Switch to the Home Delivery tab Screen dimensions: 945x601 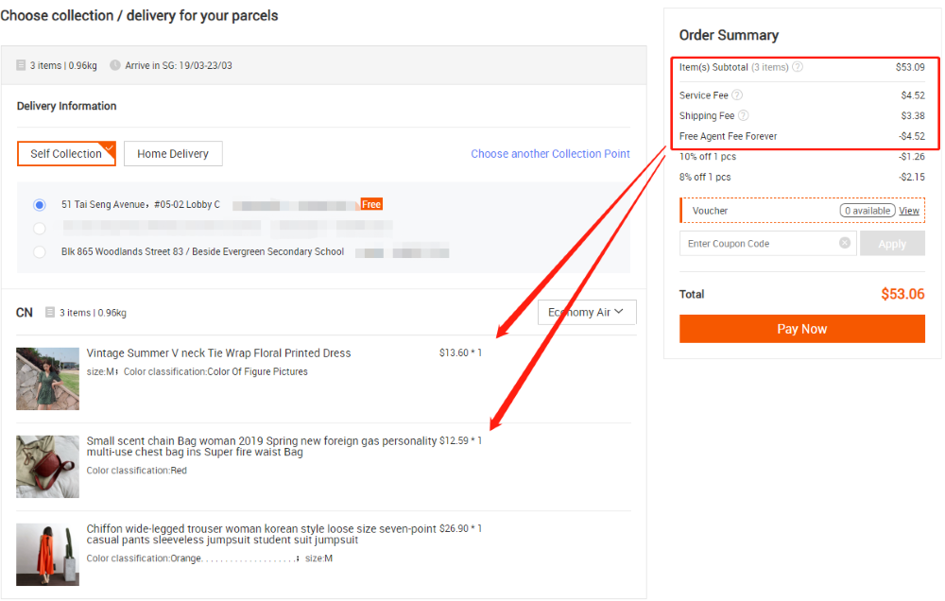click(x=173, y=154)
